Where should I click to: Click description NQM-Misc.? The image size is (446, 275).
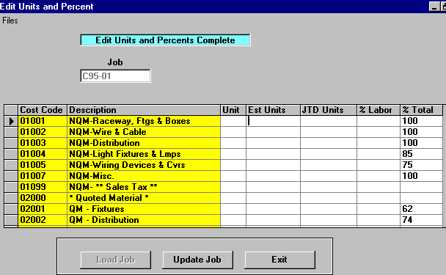pyautogui.click(x=144, y=176)
